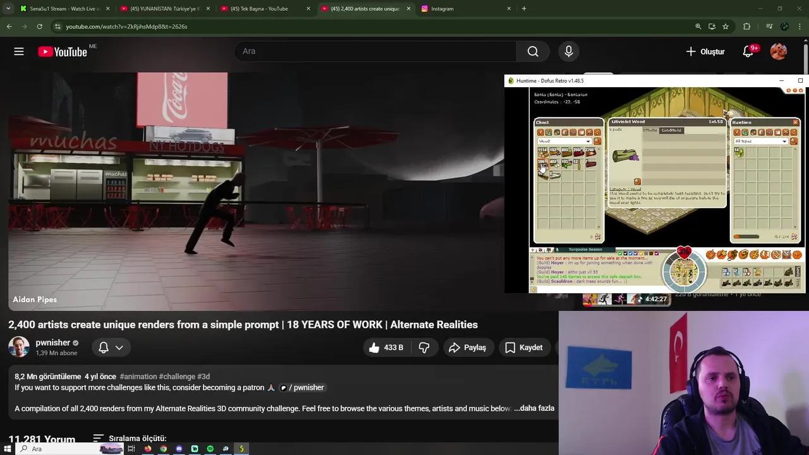Select the Conditions tab in item panel
This screenshot has height=455, width=809.
tap(671, 130)
